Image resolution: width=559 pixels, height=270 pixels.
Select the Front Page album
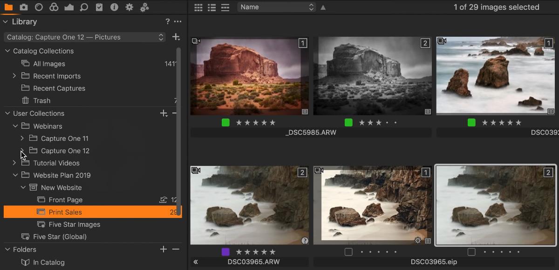(65, 200)
